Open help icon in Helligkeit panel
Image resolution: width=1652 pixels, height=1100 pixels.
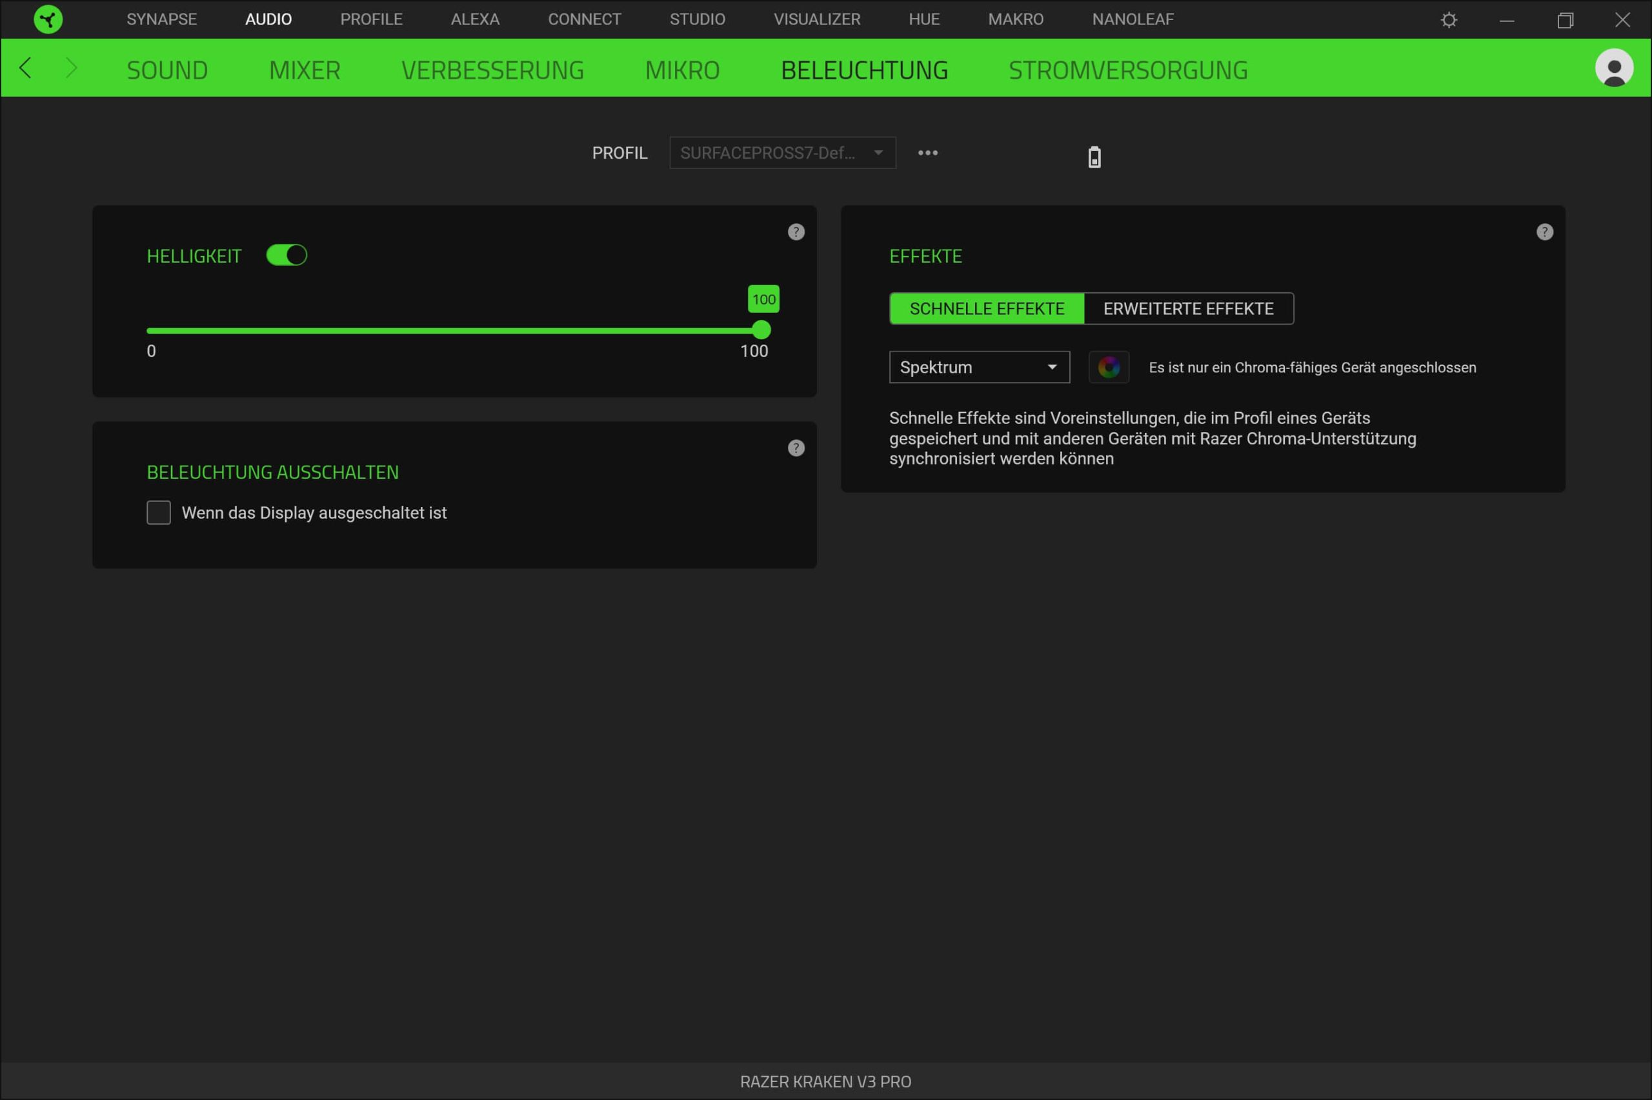tap(796, 232)
